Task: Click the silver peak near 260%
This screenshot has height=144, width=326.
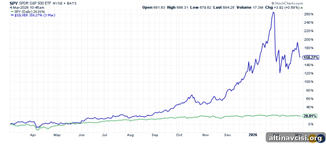Action: (273, 12)
